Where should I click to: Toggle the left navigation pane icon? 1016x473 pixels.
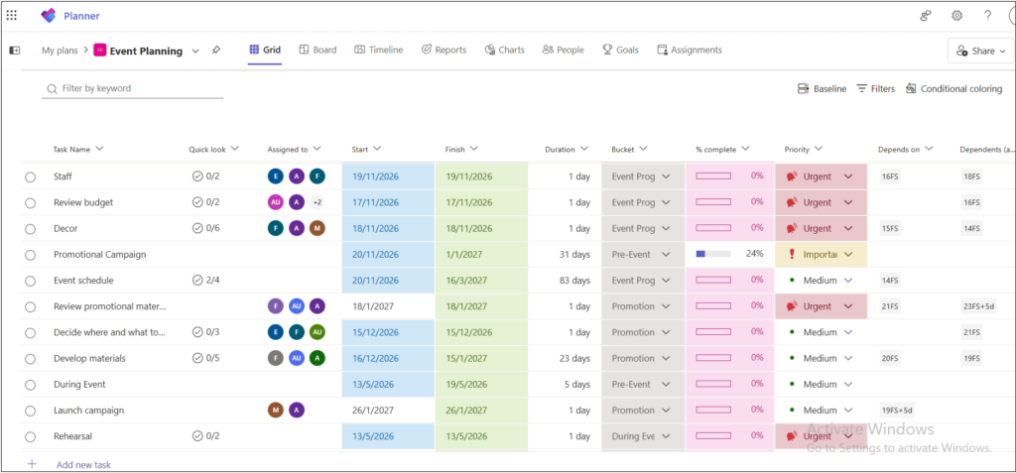point(15,50)
